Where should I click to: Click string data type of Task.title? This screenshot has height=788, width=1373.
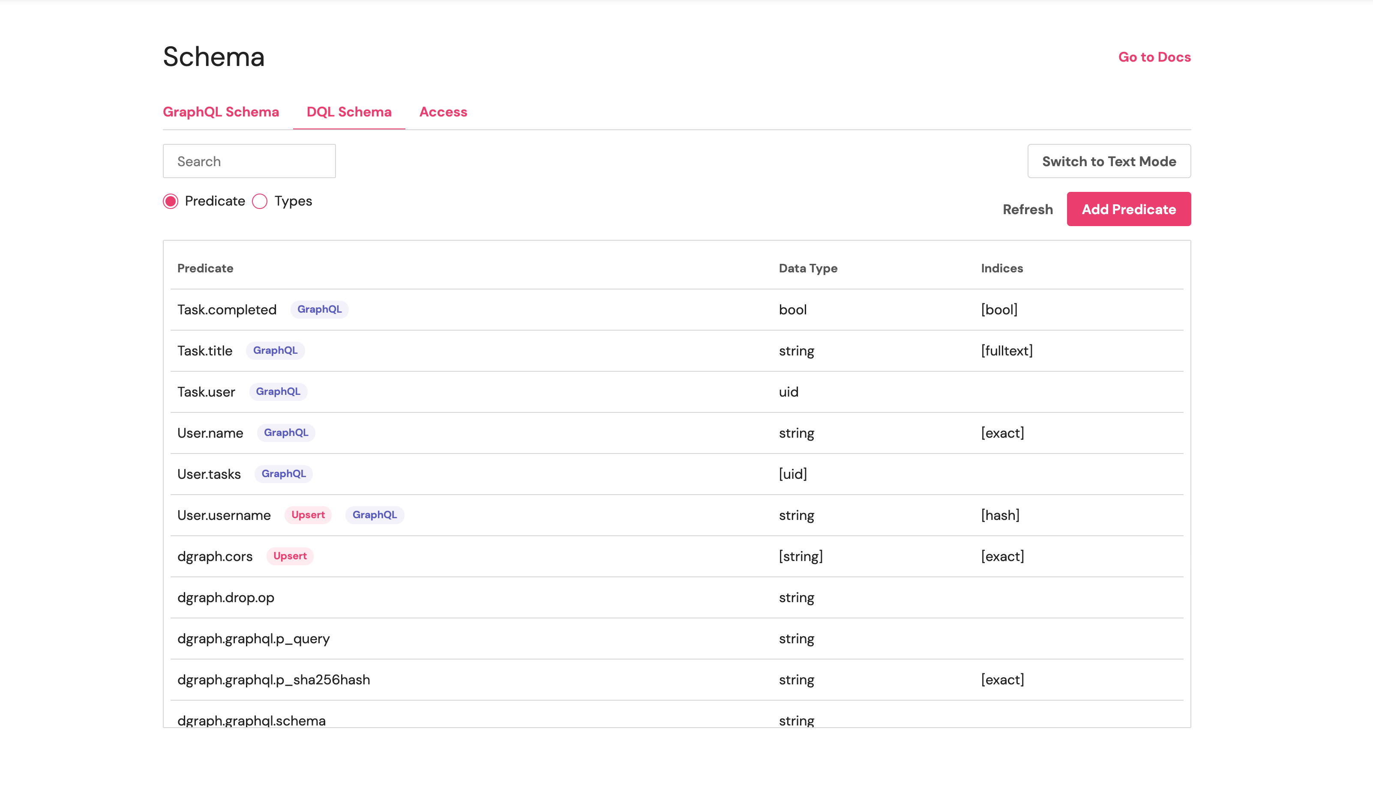tap(796, 351)
